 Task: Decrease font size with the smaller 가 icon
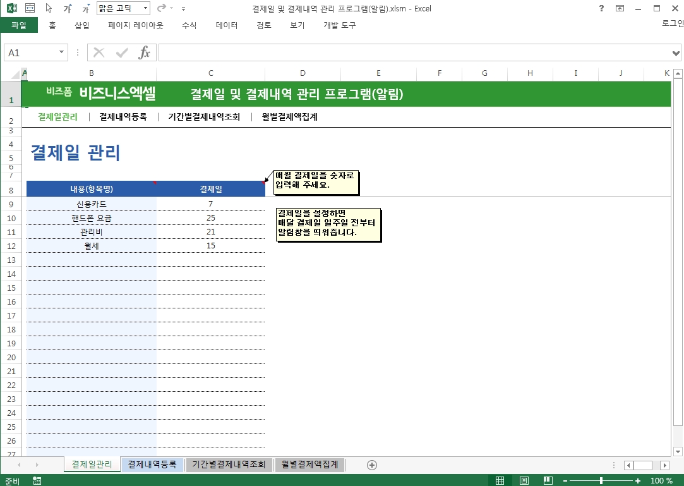[86, 8]
